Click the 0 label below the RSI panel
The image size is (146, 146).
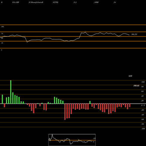pyautogui.click(x=1, y=50)
